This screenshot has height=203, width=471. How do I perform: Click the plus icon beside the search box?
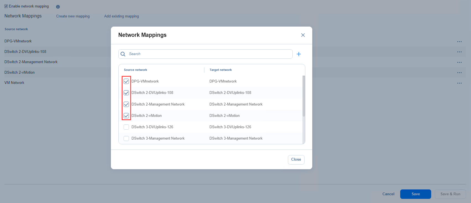299,54
